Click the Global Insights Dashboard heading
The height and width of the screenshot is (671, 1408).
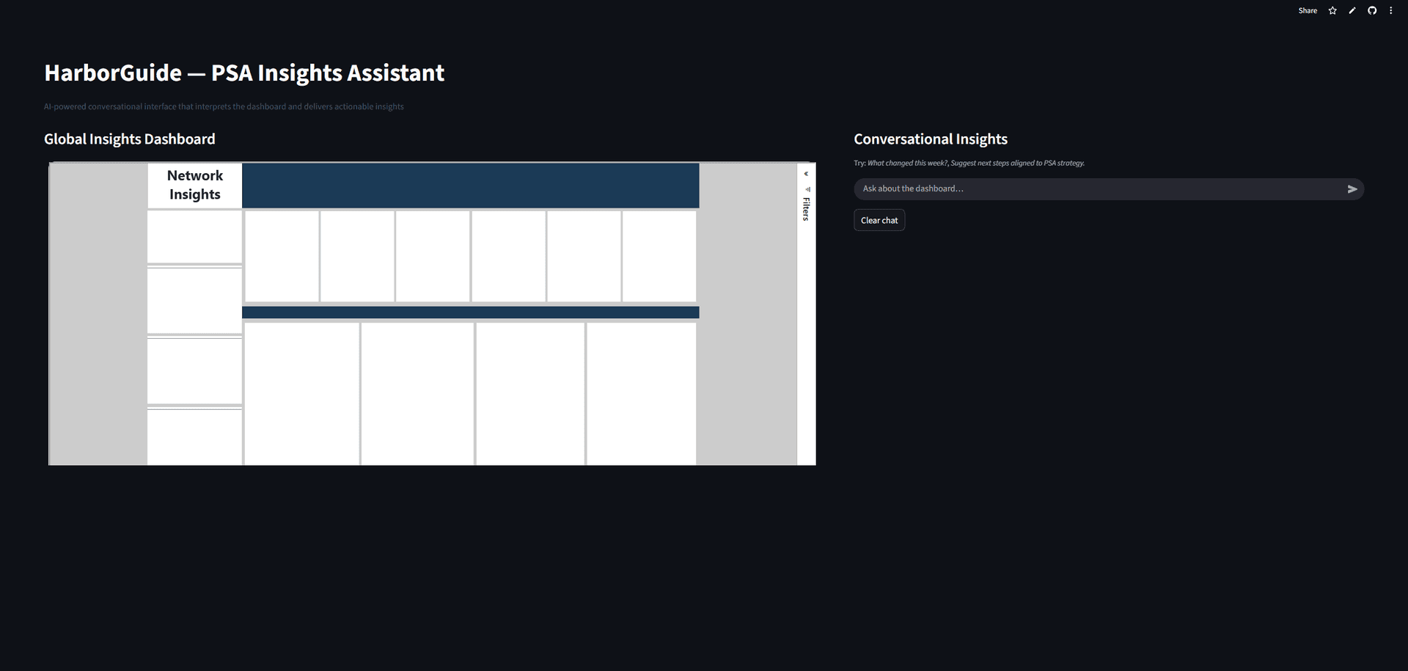tap(130, 139)
